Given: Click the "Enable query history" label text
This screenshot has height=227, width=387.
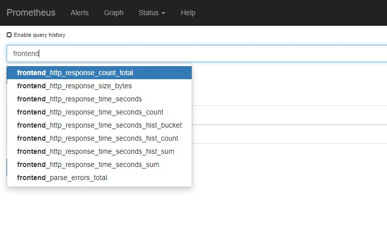Looking at the screenshot, I should (39, 35).
